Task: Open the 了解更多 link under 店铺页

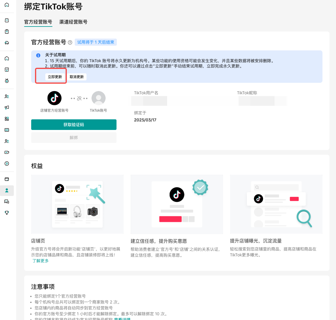Action: point(41,261)
